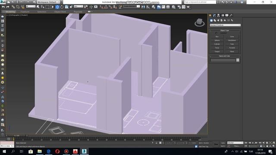276x155 pixels.
Task: Open the Workspace: Default dropdown
Action: [48, 2]
